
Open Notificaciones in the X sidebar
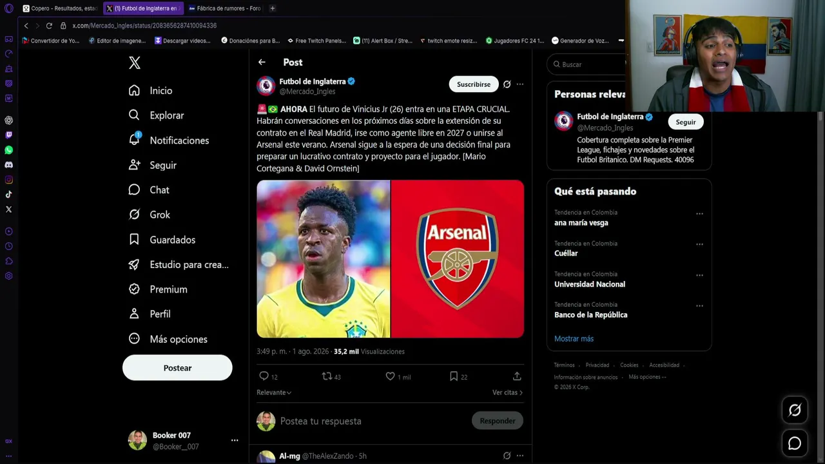pos(168,140)
